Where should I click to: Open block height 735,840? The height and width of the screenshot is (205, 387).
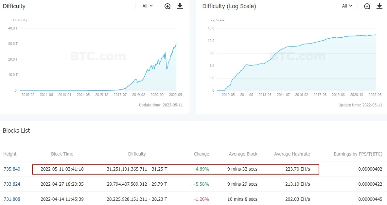[12, 169]
